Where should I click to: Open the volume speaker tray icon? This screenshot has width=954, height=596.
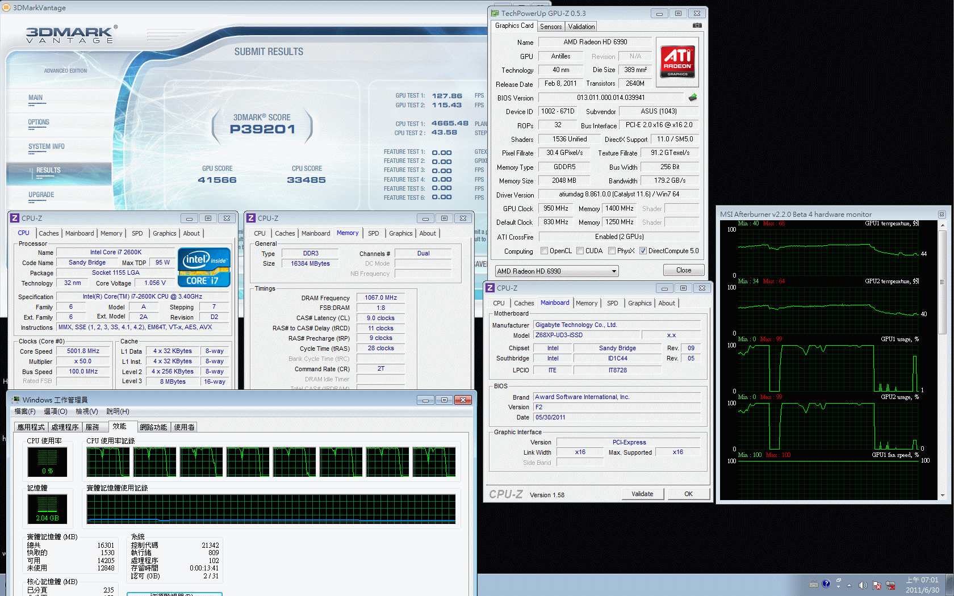tap(863, 585)
